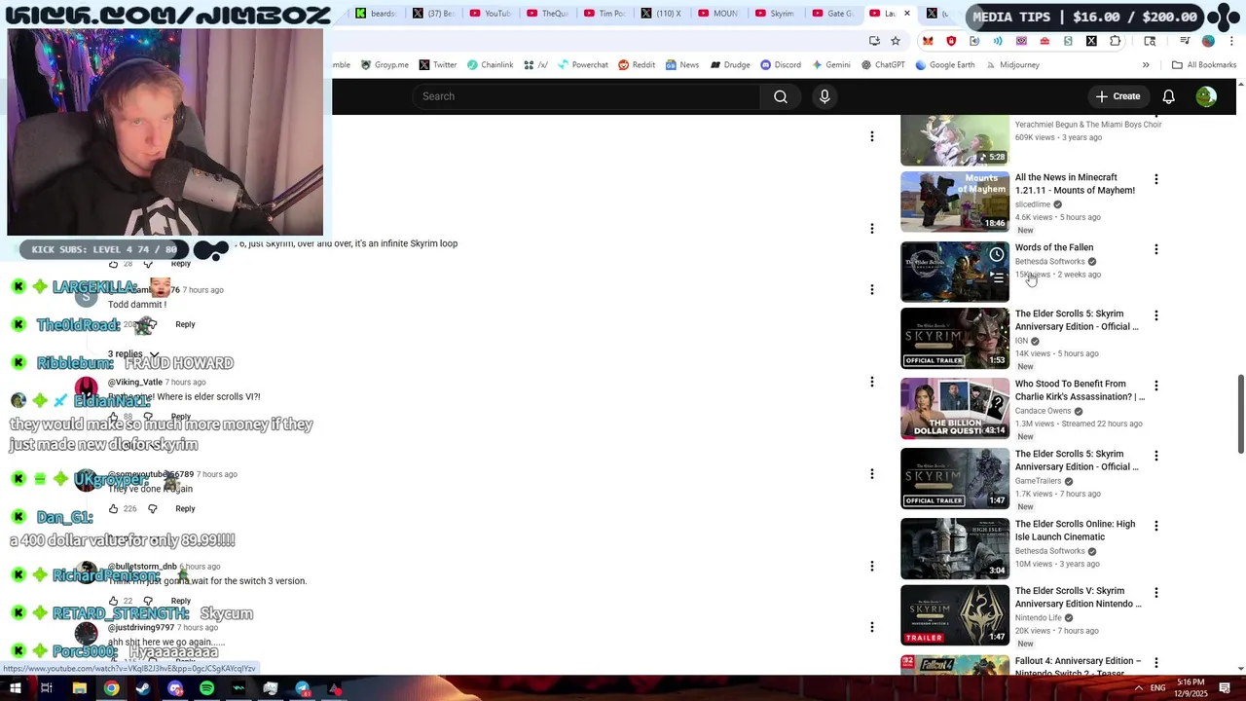Open options for Nintendo Life Skyrim video

point(1155,592)
